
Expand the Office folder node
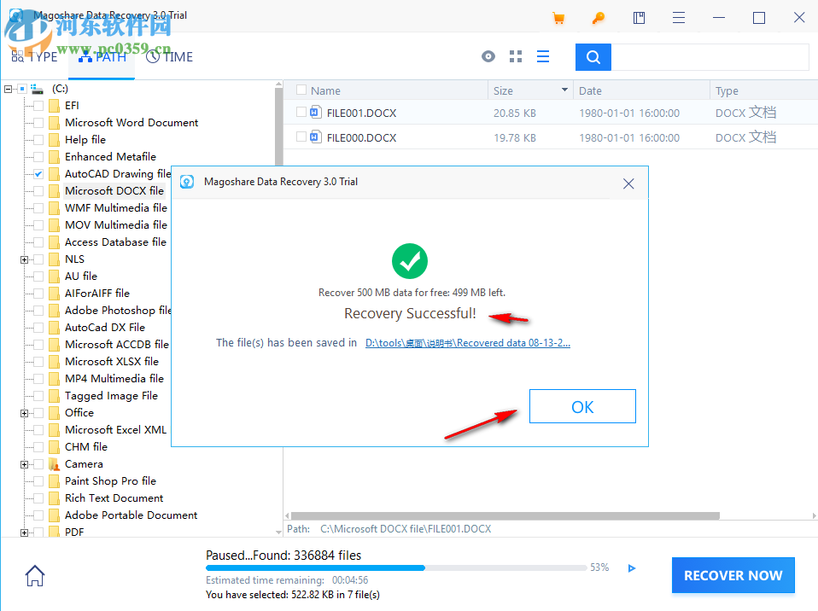click(x=25, y=412)
